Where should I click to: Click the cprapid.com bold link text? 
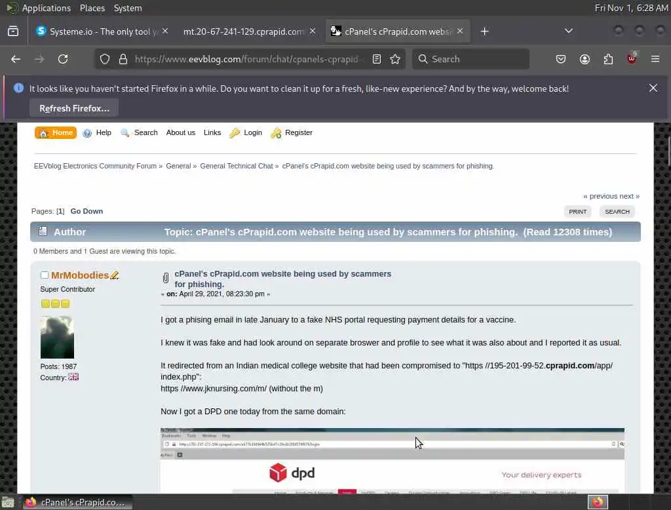pyautogui.click(x=569, y=366)
